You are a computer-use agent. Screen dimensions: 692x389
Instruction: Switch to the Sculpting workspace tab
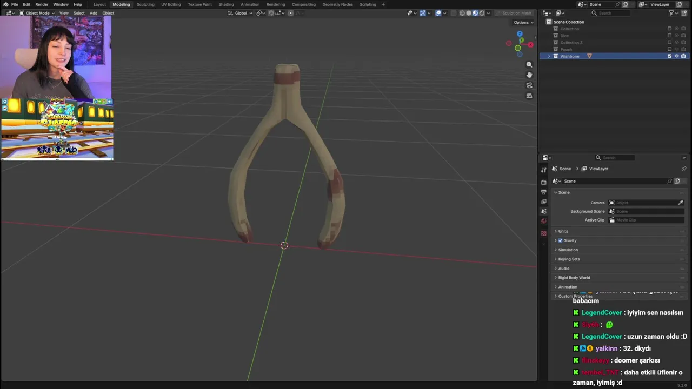145,4
